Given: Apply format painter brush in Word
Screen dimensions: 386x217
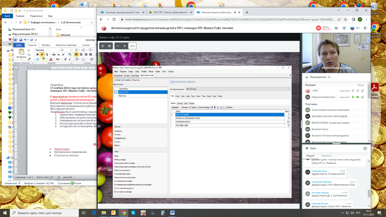Looking at the screenshot, I should pos(29,59).
